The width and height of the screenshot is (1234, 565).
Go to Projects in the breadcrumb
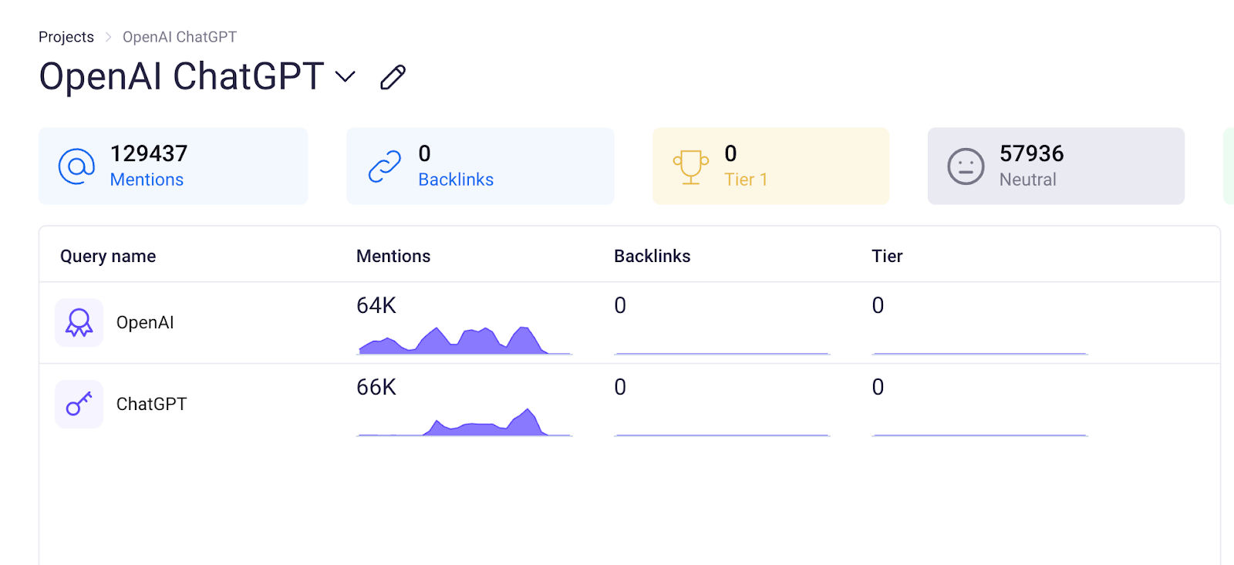66,37
